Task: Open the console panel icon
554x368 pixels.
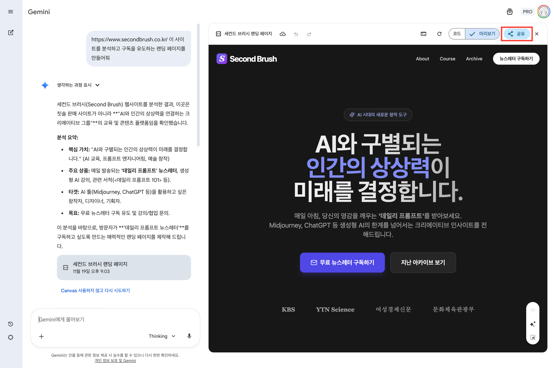Action: point(423,34)
